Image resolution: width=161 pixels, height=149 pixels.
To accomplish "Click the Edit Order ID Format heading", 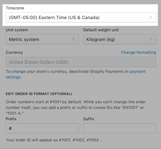I will pyautogui.click(x=39, y=94).
